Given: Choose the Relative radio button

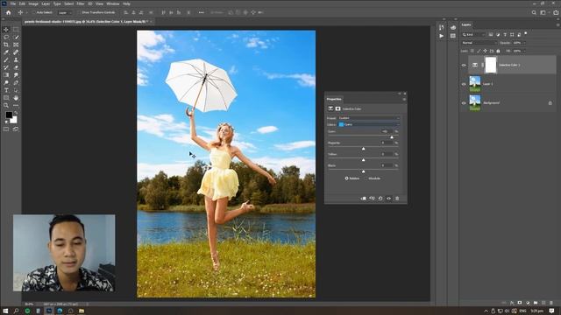Looking at the screenshot, I should point(346,178).
